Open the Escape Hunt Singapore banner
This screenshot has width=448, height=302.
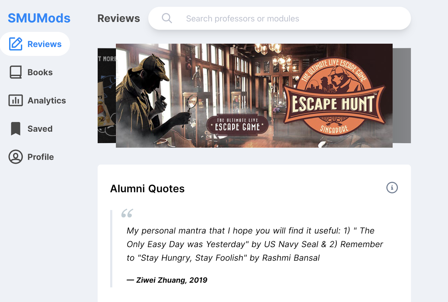254,96
